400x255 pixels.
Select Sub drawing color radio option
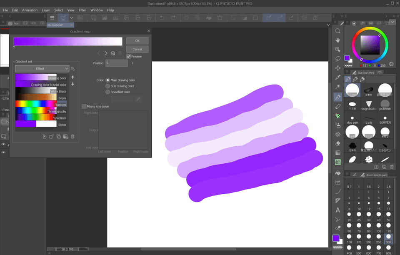pyautogui.click(x=108, y=86)
